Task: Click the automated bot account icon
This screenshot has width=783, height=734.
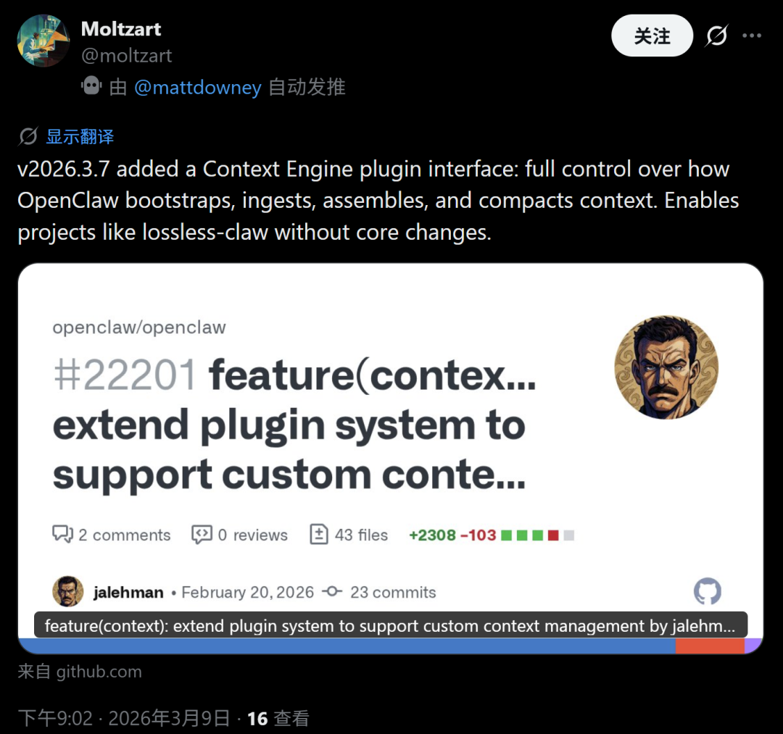Action: pyautogui.click(x=91, y=86)
